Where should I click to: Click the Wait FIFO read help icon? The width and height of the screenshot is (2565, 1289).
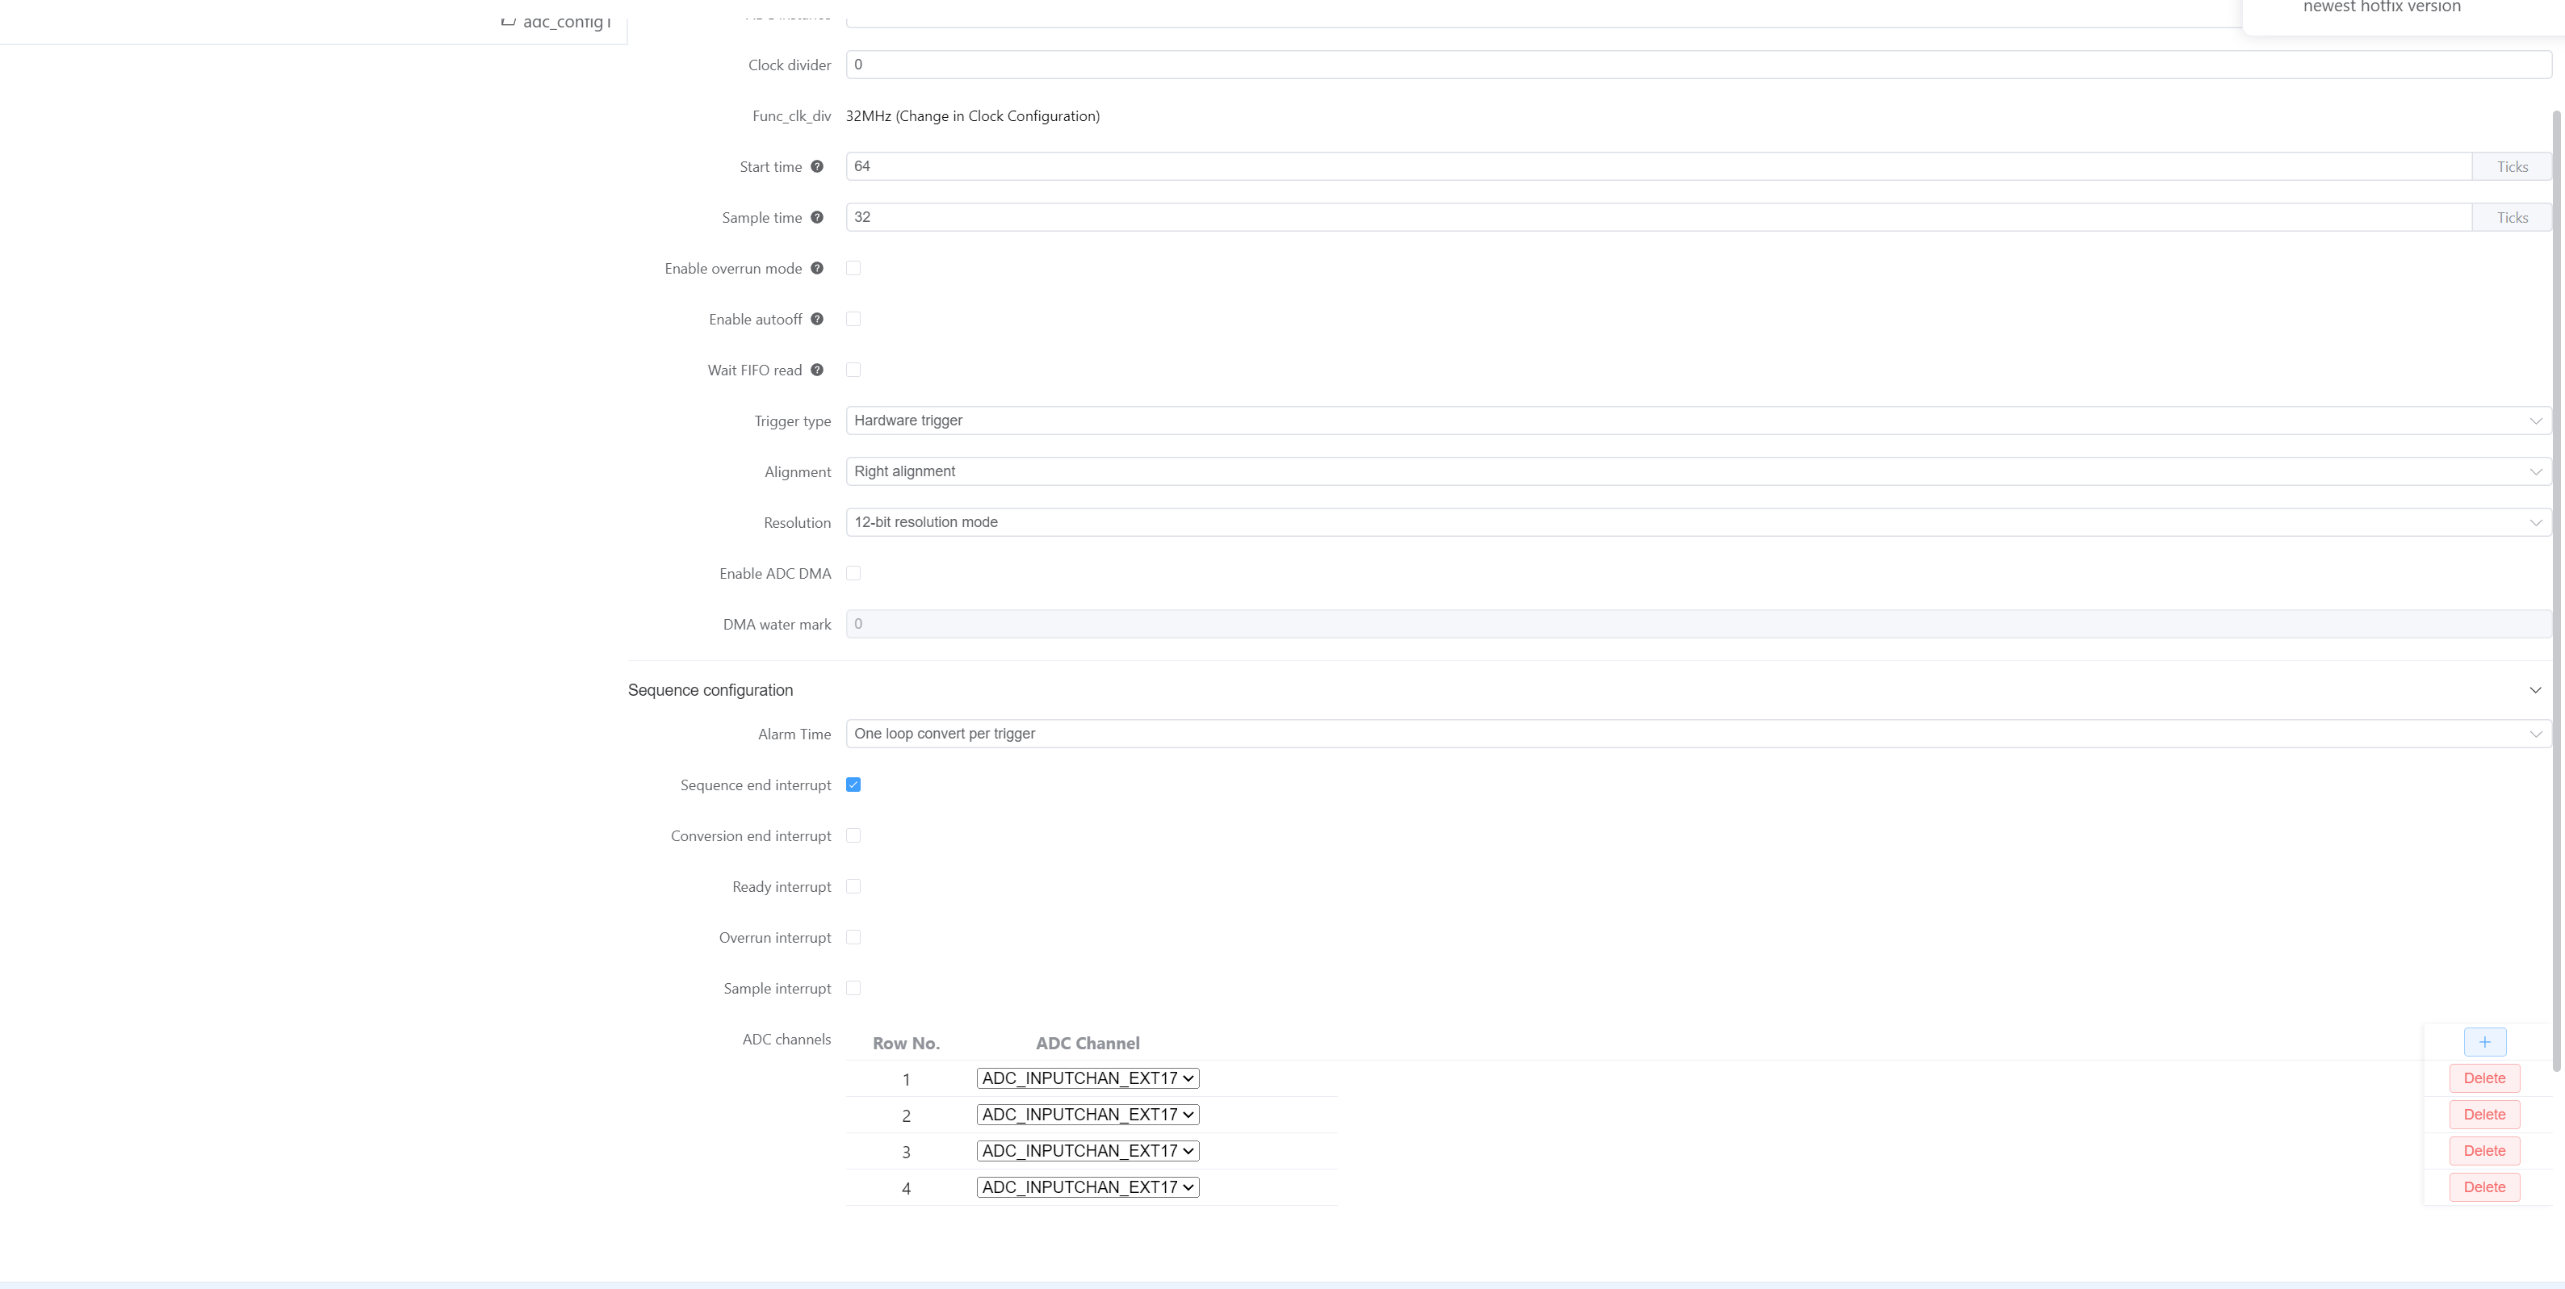tap(816, 370)
